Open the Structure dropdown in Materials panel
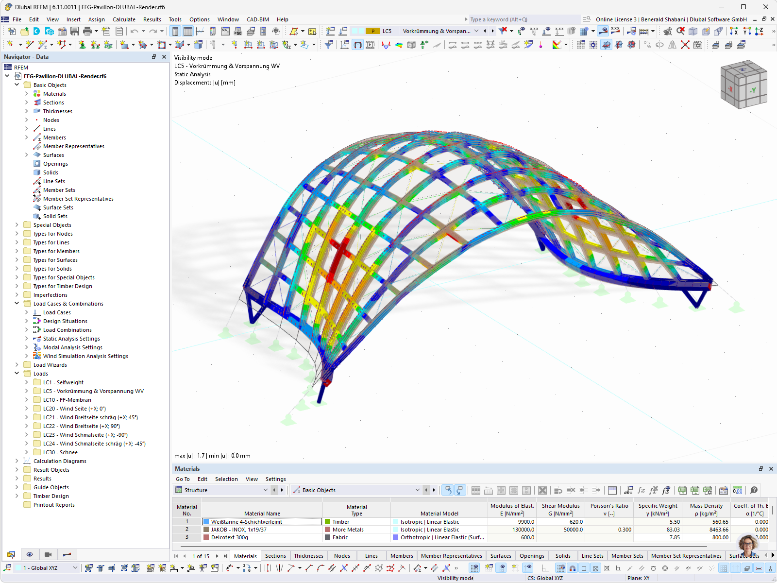The height and width of the screenshot is (583, 777). click(x=265, y=490)
